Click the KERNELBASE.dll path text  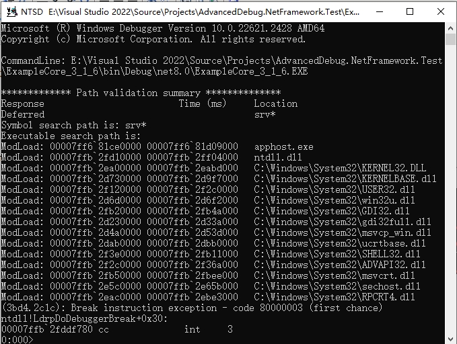click(345, 179)
